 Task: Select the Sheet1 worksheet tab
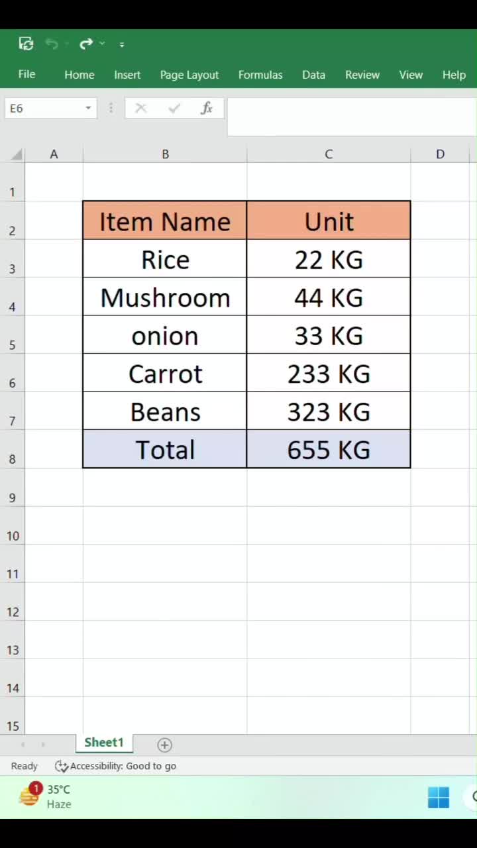click(x=104, y=743)
